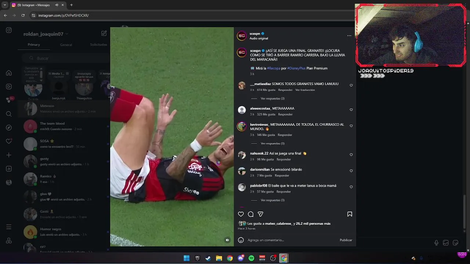Click the comment bubble icon under post

(x=251, y=214)
